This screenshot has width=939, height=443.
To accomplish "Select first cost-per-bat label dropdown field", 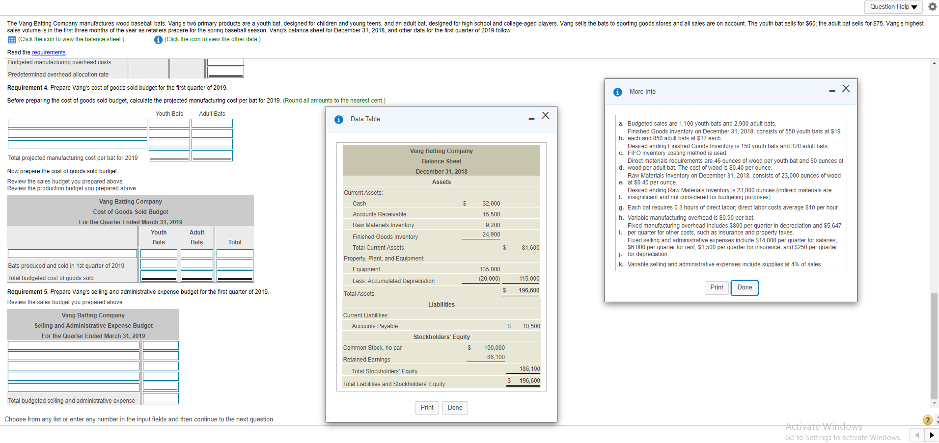I will (78, 123).
